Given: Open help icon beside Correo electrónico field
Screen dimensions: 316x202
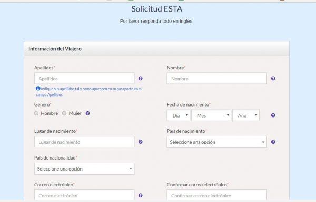Looking at the screenshot, I should [141, 195].
